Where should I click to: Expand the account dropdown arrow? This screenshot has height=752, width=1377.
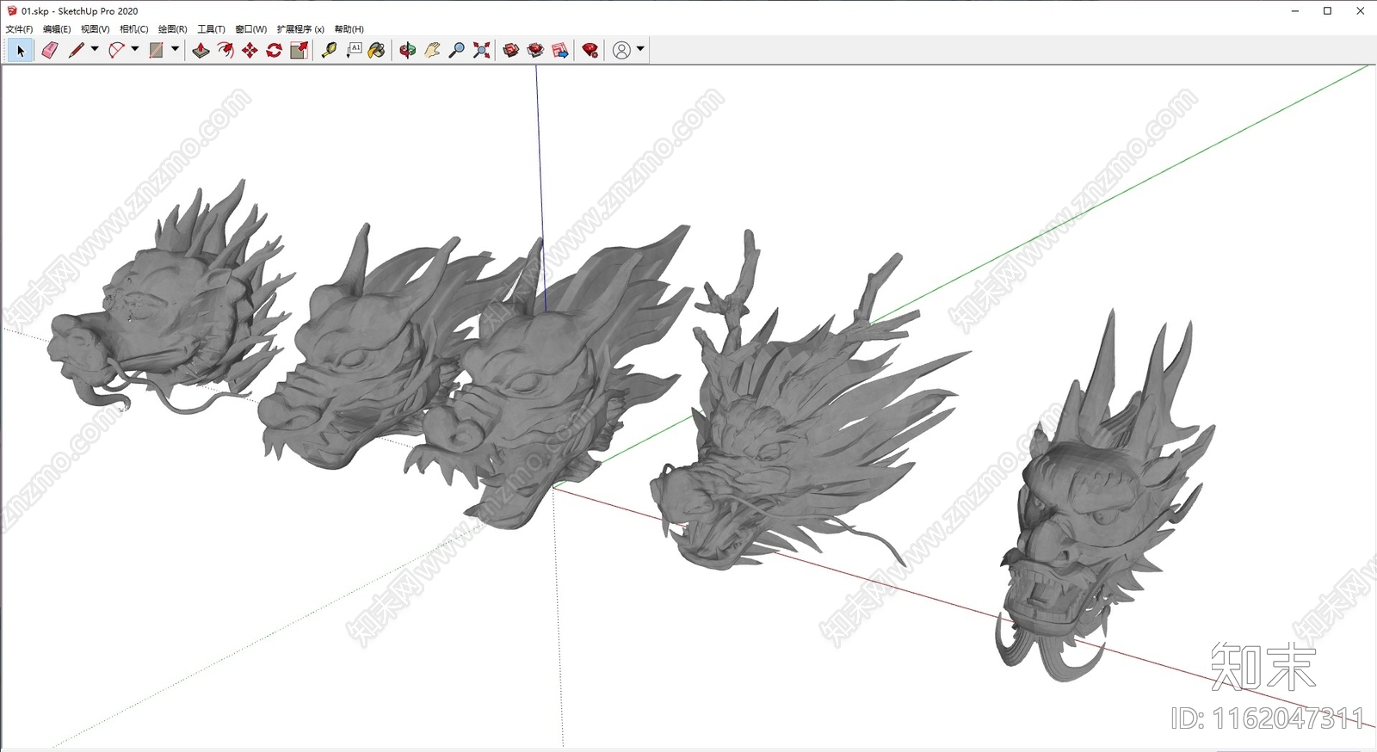click(640, 49)
